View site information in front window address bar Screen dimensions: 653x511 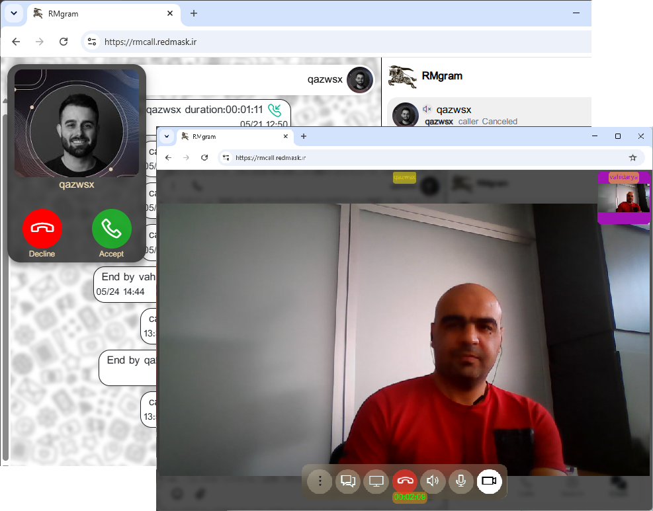pyautogui.click(x=226, y=158)
